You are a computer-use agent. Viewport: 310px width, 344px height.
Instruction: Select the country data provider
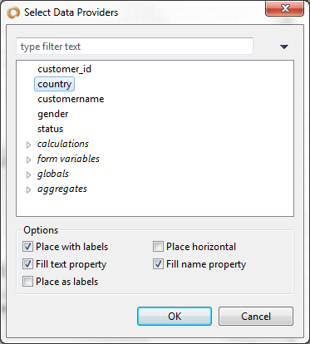[55, 84]
